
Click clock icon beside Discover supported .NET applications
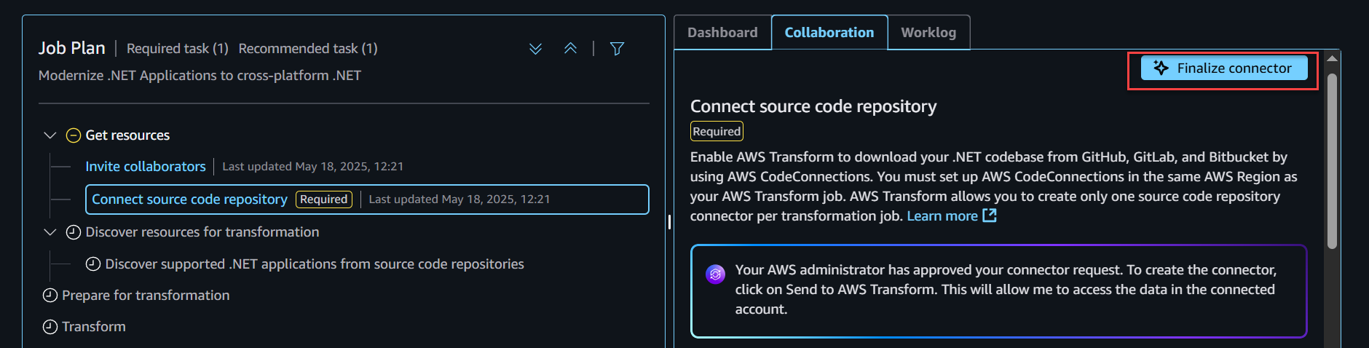[x=93, y=264]
